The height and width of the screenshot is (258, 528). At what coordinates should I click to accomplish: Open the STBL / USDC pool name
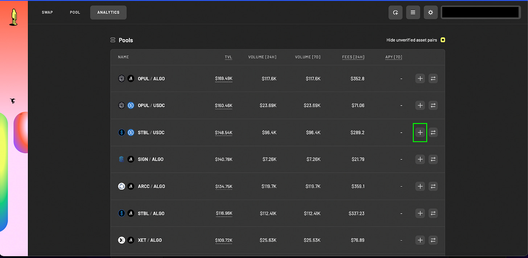click(x=151, y=132)
